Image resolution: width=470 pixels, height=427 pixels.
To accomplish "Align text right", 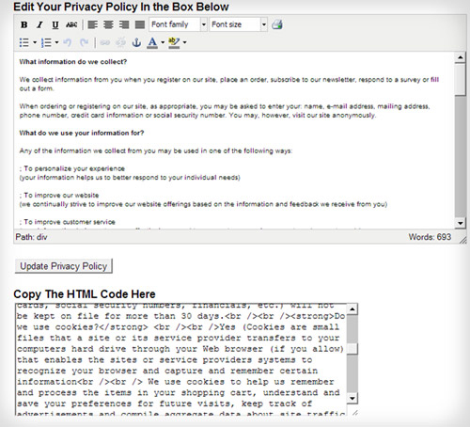I will point(124,24).
